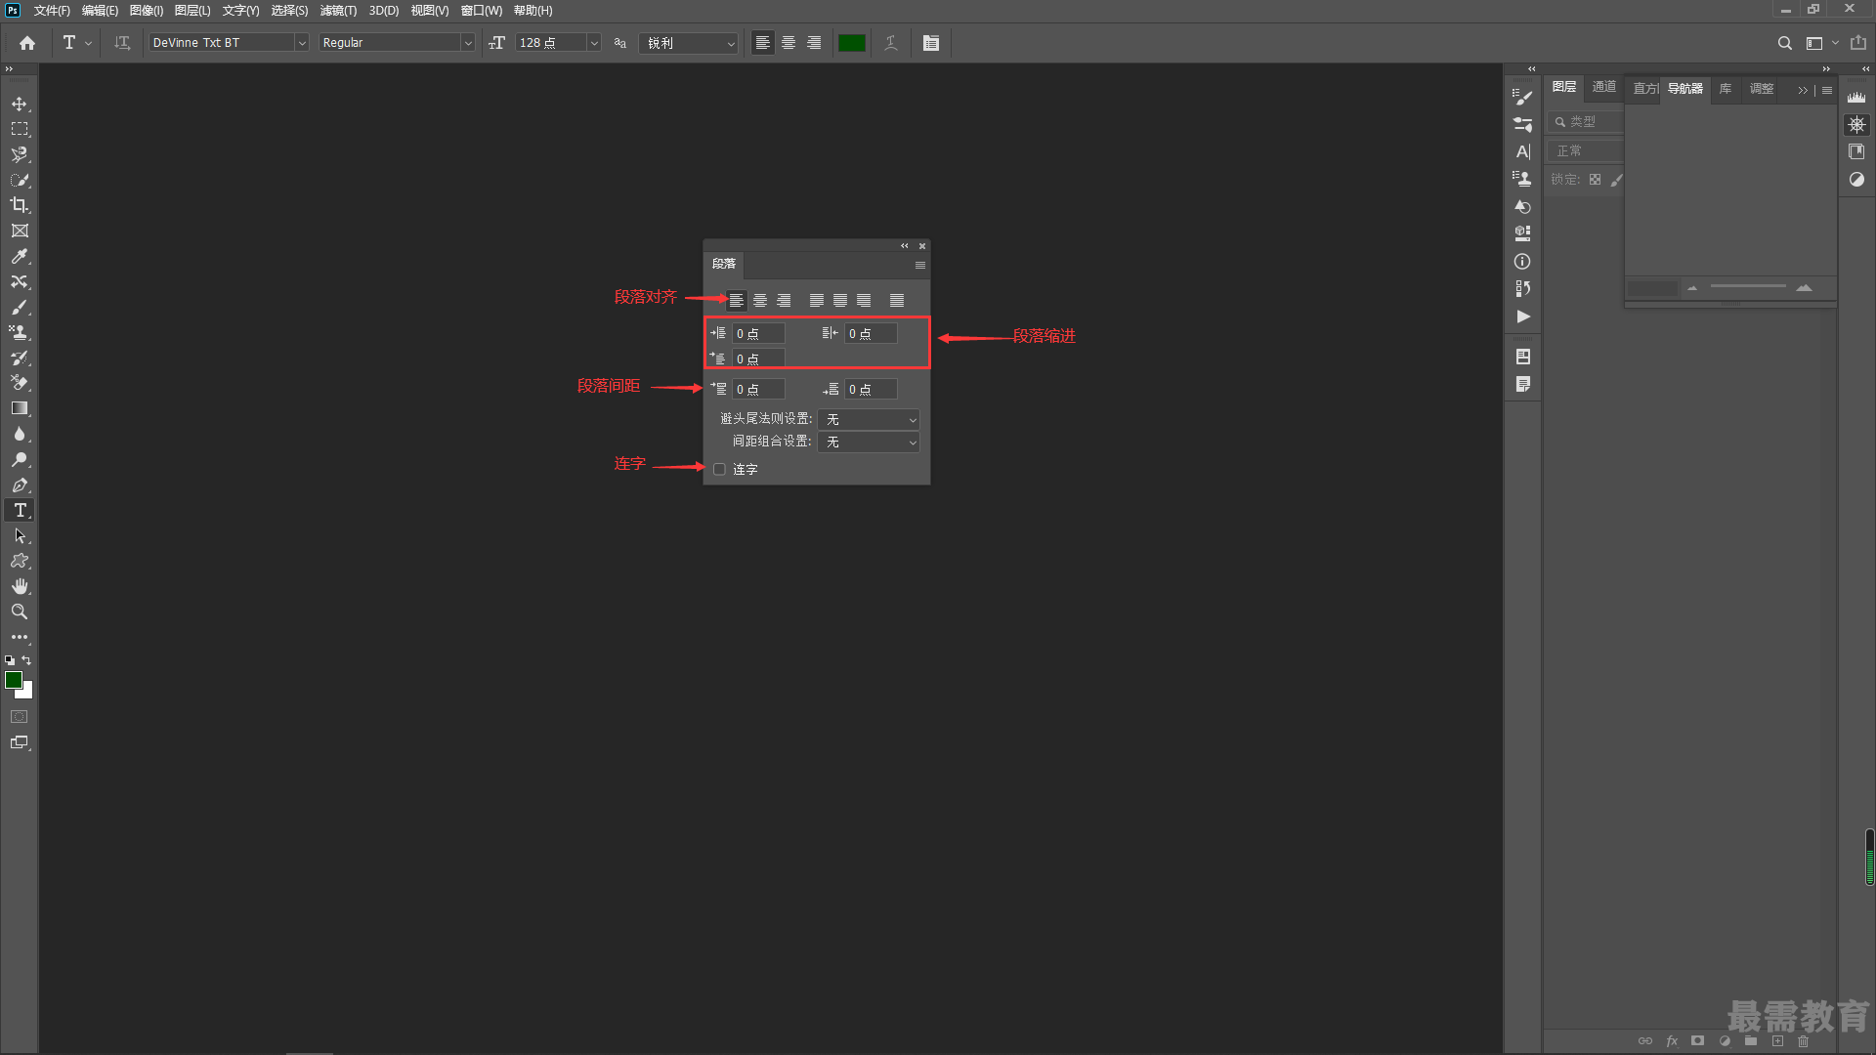Select the Rectangular Marquee tool

point(20,129)
